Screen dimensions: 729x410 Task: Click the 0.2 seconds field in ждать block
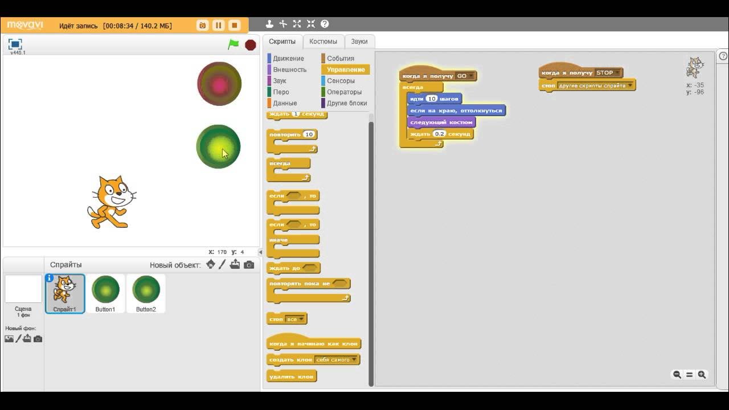[439, 134]
